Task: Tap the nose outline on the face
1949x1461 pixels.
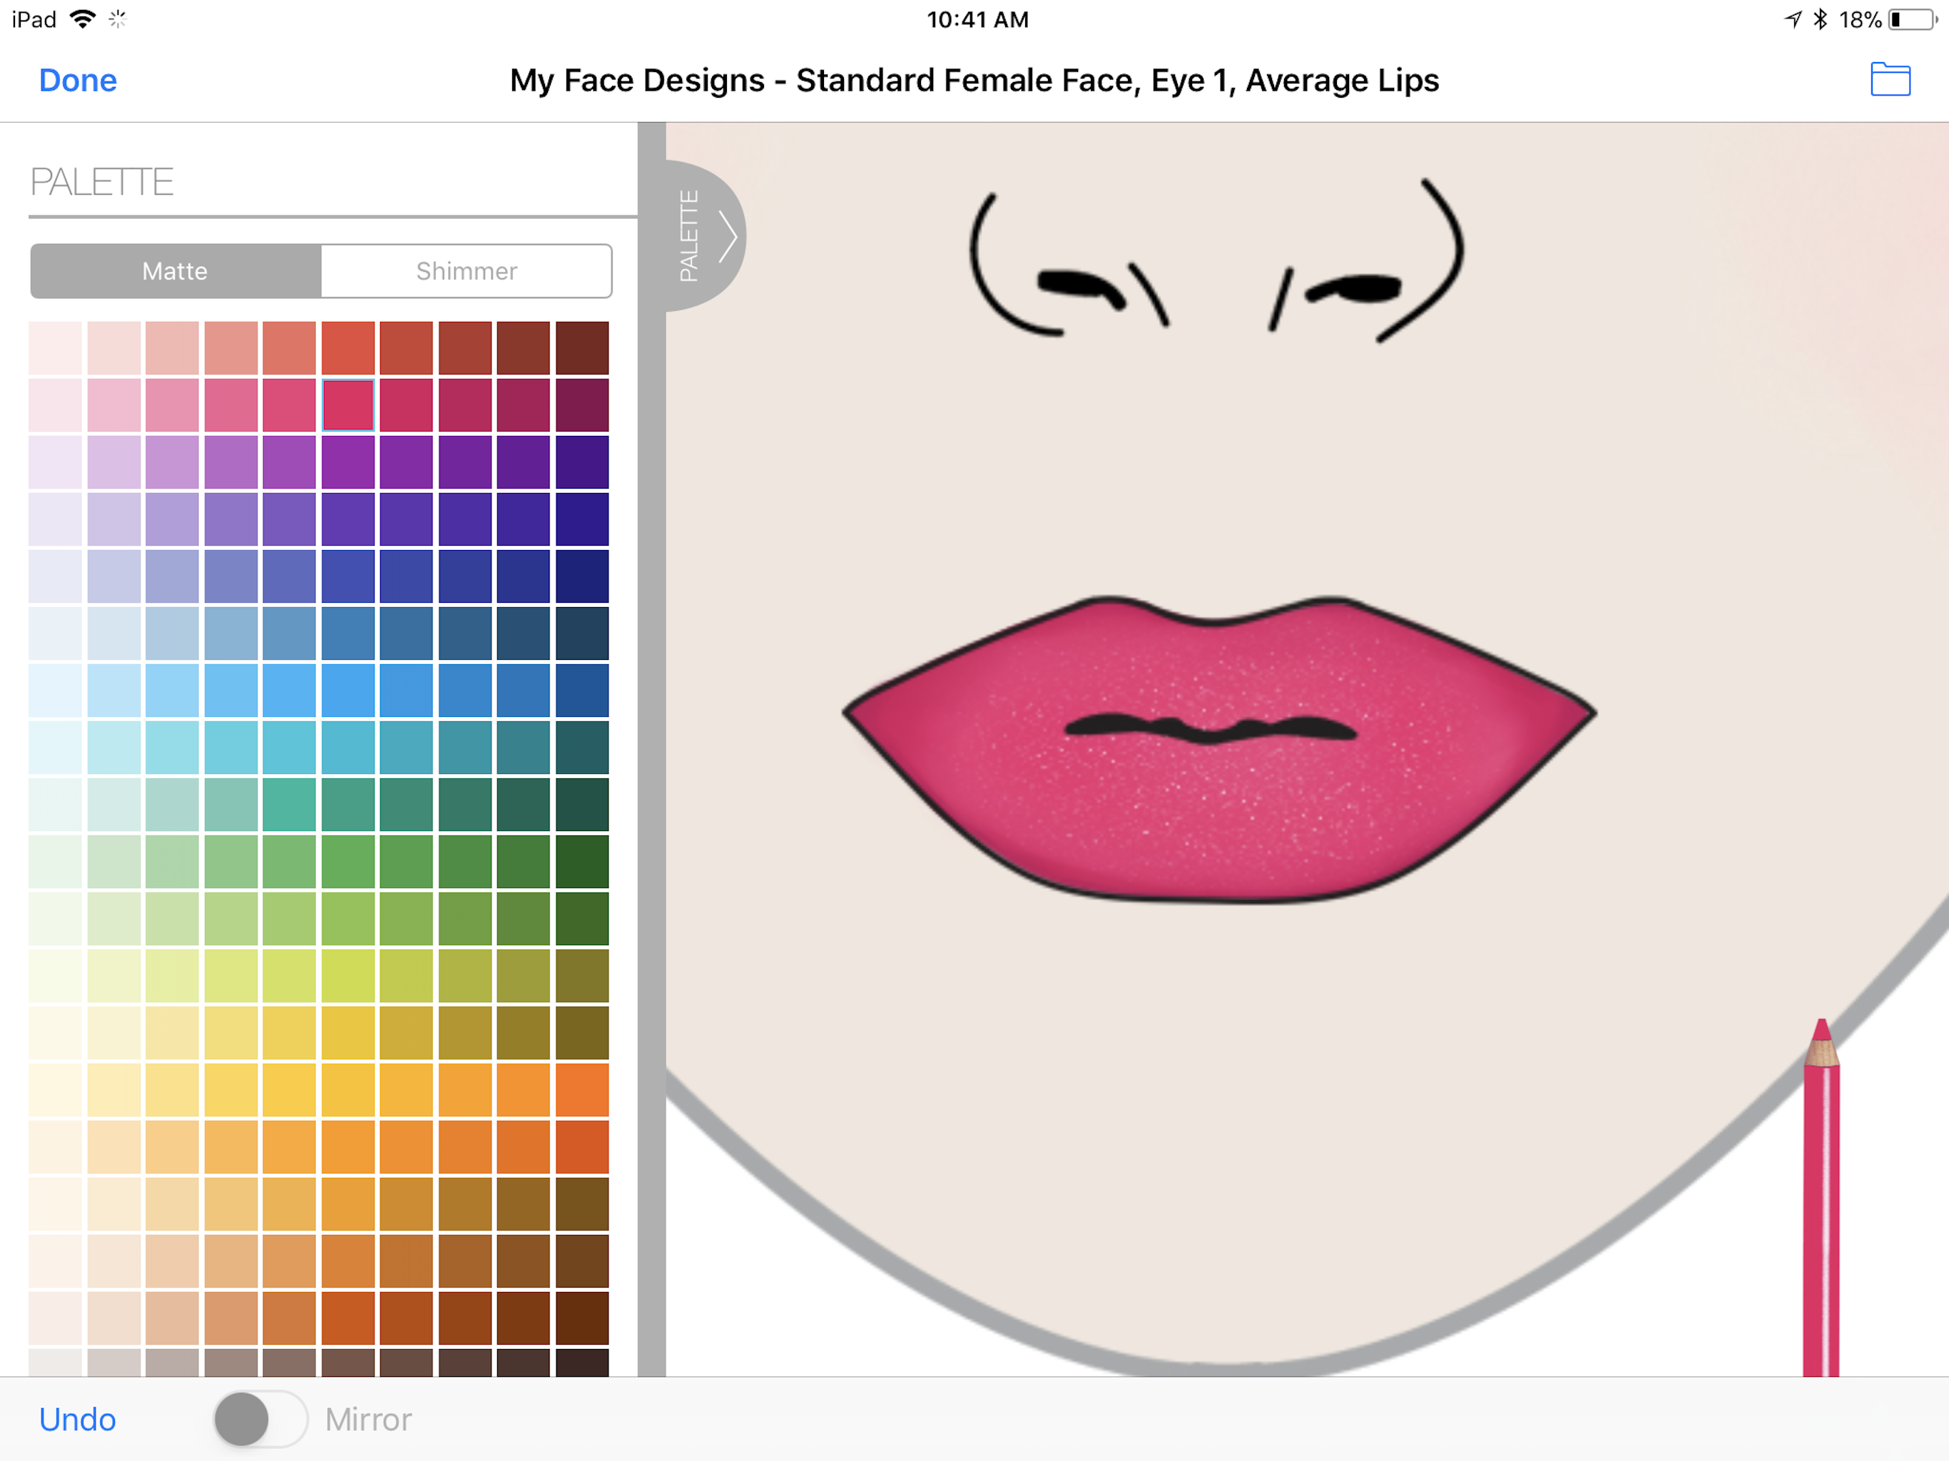Action: click(1217, 261)
